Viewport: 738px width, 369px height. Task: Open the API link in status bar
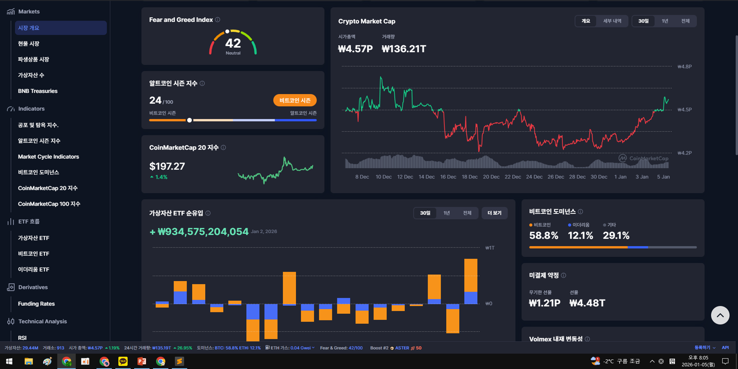point(725,348)
